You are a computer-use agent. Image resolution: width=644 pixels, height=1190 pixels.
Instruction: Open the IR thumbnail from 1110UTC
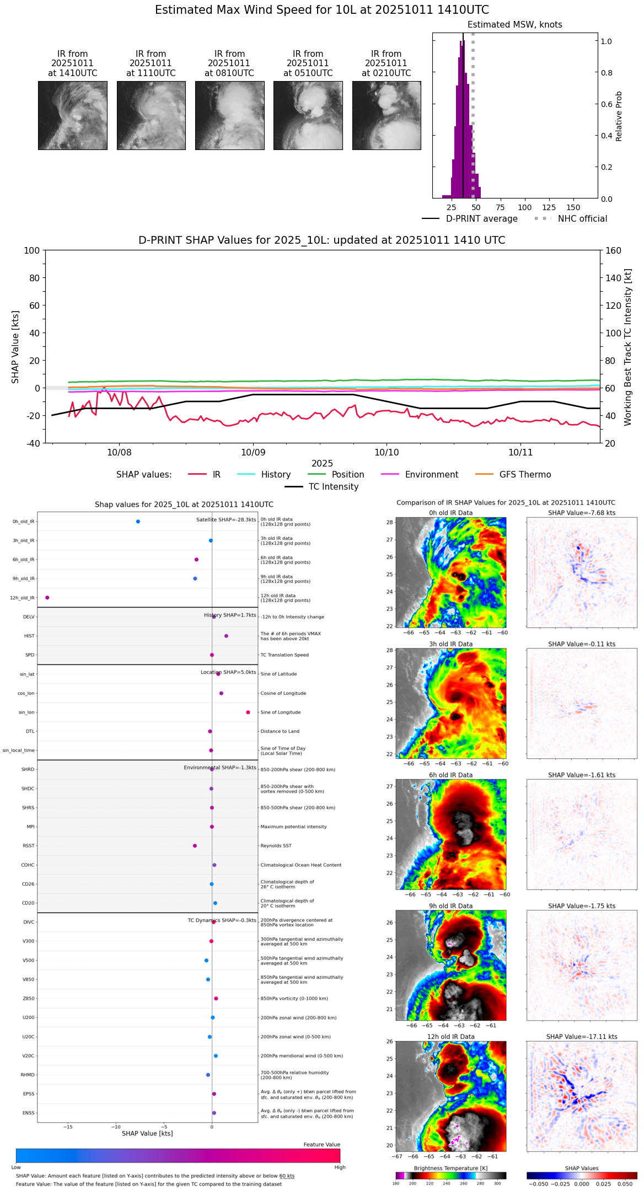[151, 115]
